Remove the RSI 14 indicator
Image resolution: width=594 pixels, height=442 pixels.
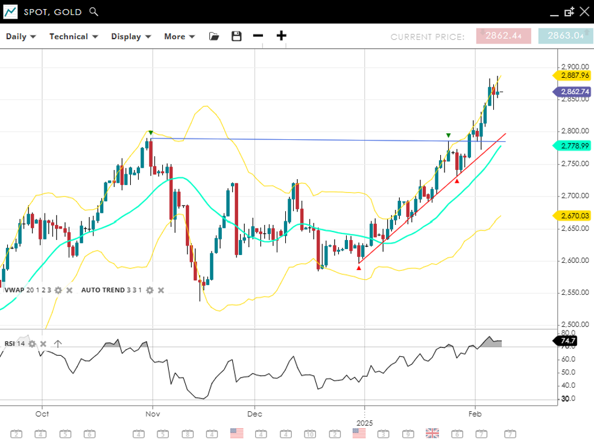click(x=43, y=344)
